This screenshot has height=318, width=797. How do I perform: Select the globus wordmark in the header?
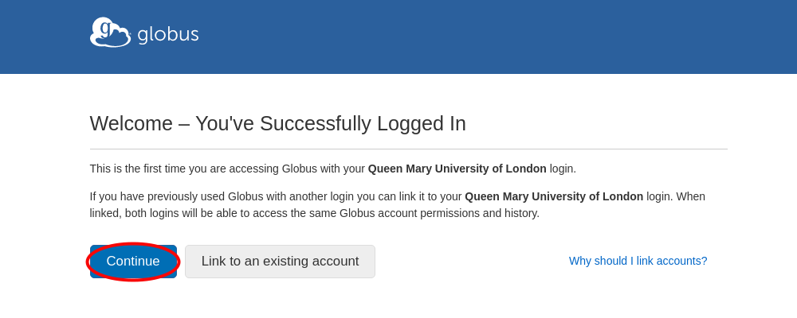pyautogui.click(x=168, y=35)
